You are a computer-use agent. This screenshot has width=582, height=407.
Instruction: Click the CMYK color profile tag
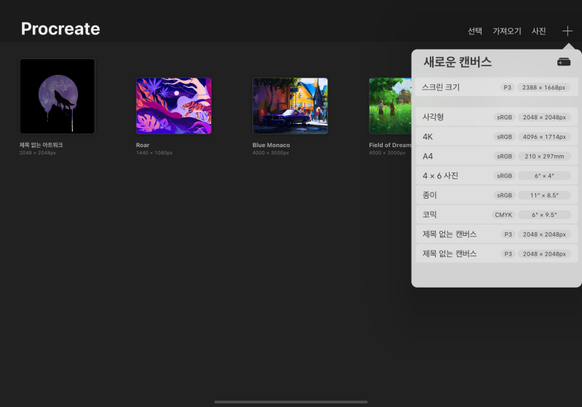click(x=503, y=215)
